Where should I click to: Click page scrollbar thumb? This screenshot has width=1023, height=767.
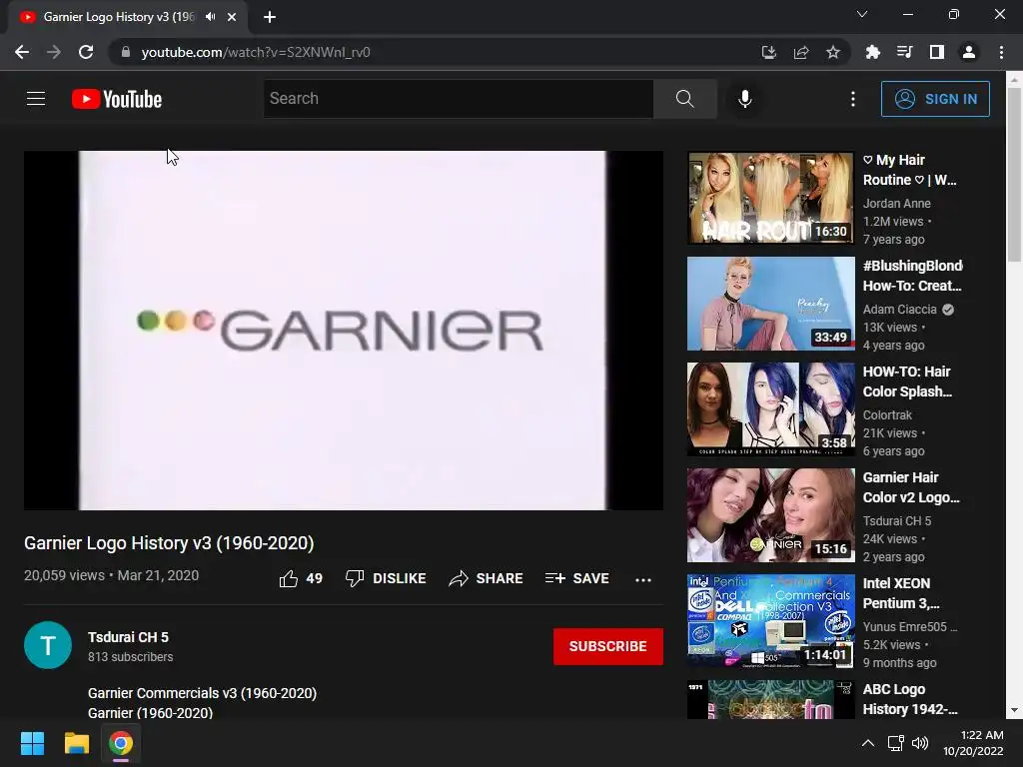[x=1014, y=175]
